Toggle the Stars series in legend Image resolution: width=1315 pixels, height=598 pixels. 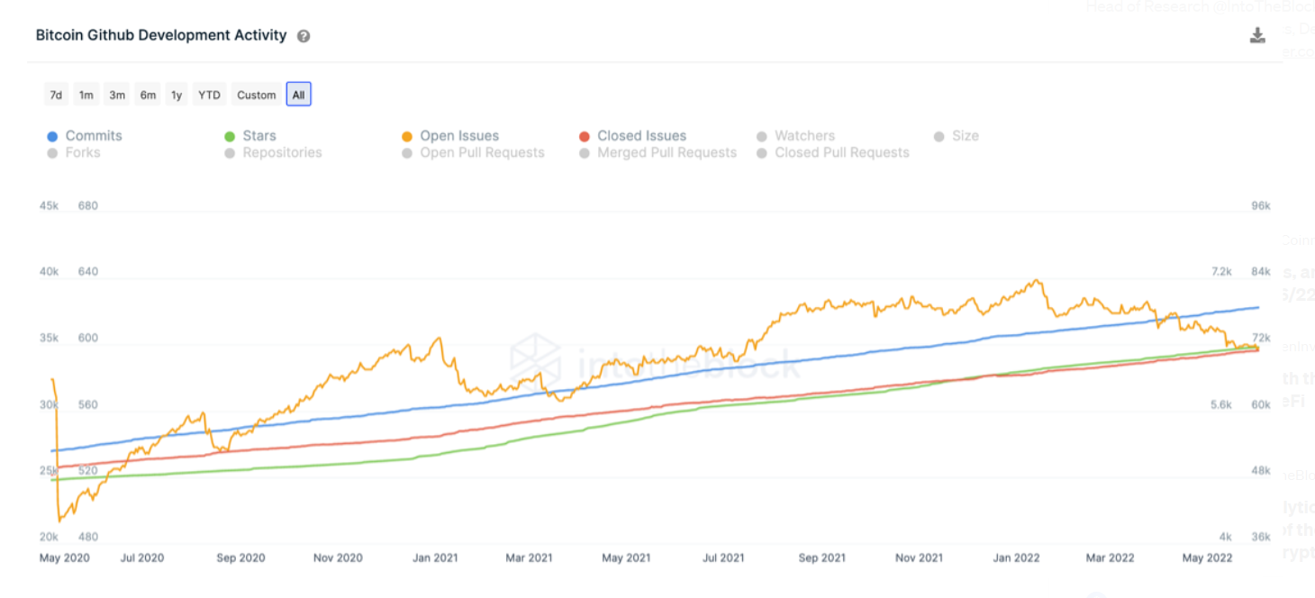[x=250, y=136]
